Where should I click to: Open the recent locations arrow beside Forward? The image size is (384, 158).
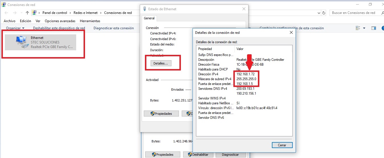[21, 13]
